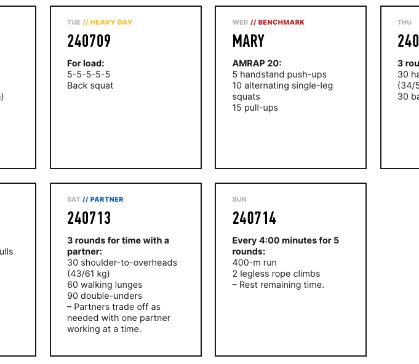Open the MARY benchmark workout title

coord(248,41)
